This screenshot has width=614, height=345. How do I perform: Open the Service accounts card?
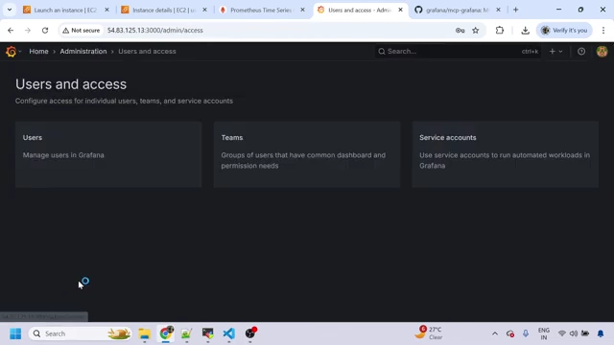[x=506, y=154]
